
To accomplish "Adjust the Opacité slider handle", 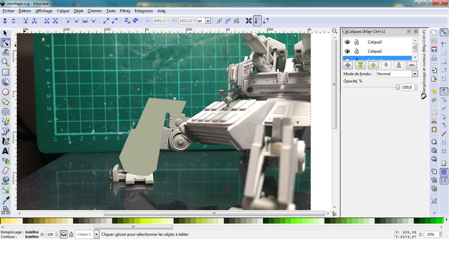I will tap(397, 87).
